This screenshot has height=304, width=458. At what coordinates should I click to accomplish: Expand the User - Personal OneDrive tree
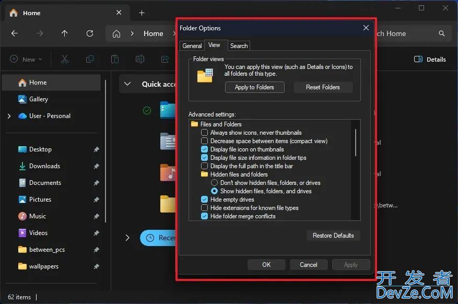[x=9, y=116]
